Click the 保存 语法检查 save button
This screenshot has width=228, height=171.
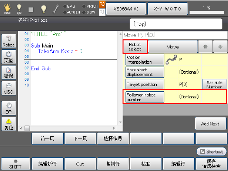tap(211, 164)
